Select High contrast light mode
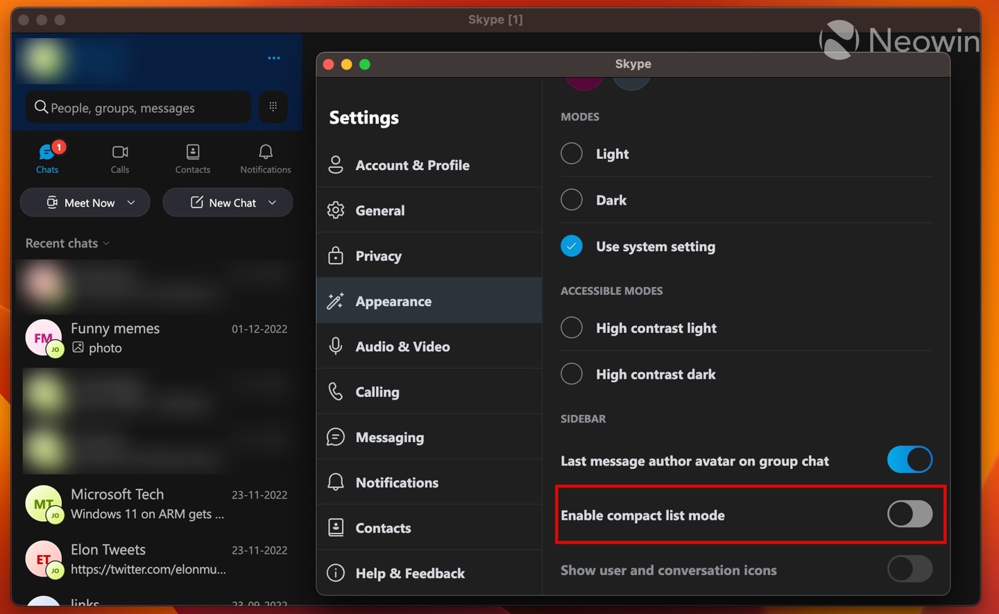 click(x=572, y=327)
